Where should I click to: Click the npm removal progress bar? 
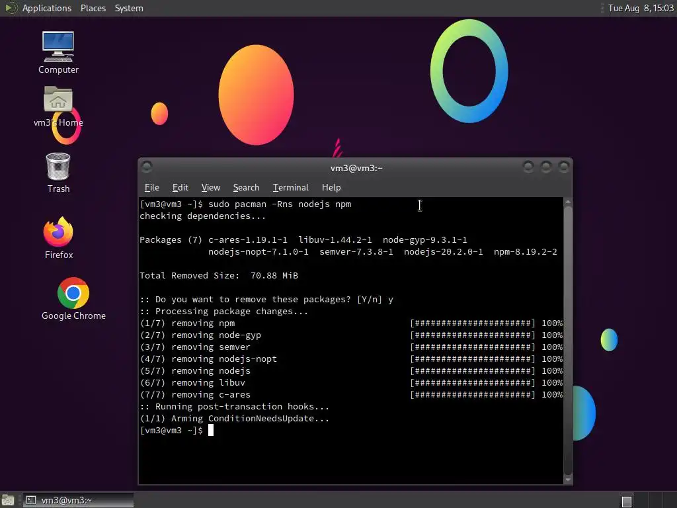[473, 323]
